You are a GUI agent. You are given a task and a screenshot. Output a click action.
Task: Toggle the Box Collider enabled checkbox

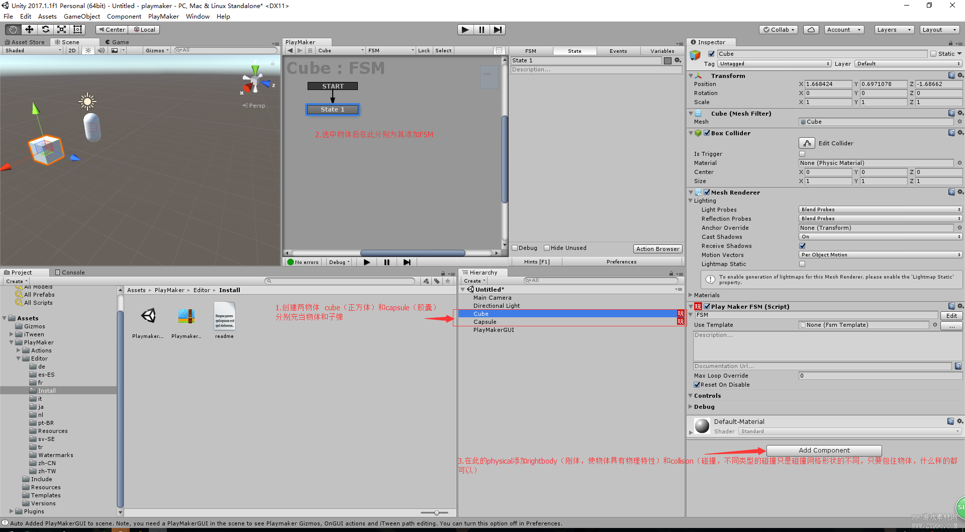pos(707,133)
